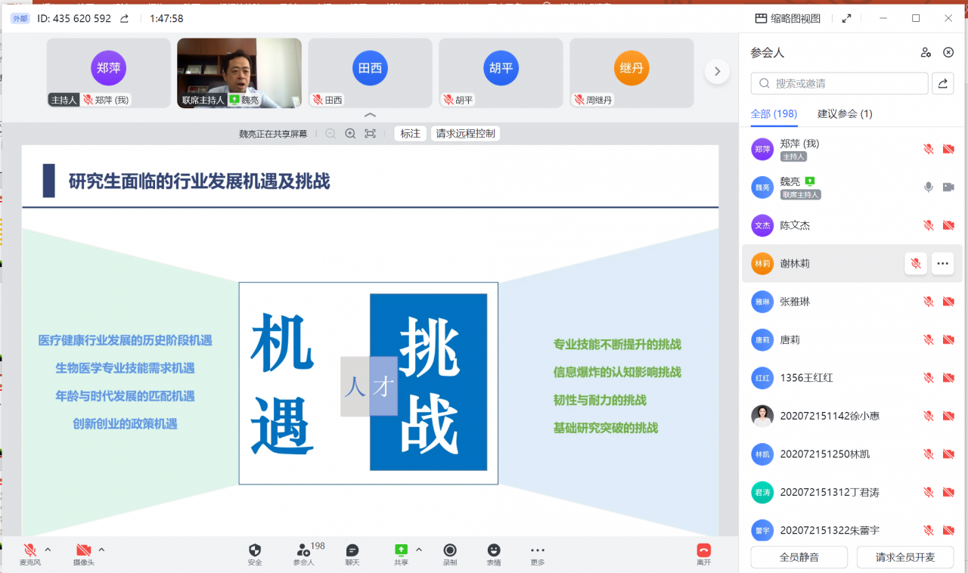
Task: Unmute participant 谢林莉
Action: click(916, 264)
